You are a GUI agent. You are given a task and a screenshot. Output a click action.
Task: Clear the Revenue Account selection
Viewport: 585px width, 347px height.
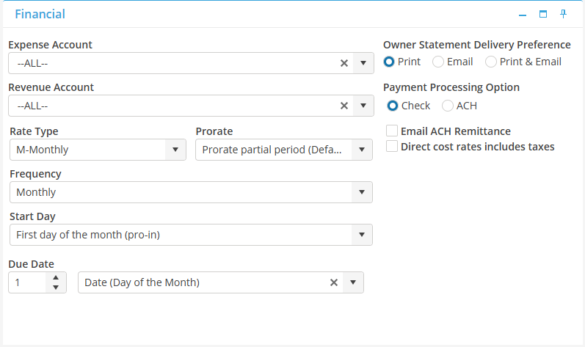point(344,106)
